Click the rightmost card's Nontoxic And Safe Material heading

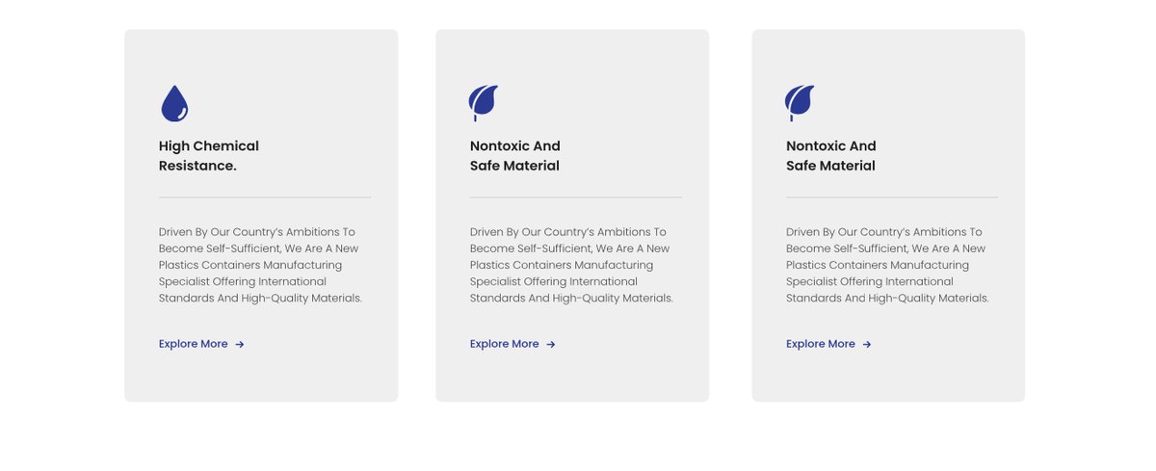click(831, 156)
